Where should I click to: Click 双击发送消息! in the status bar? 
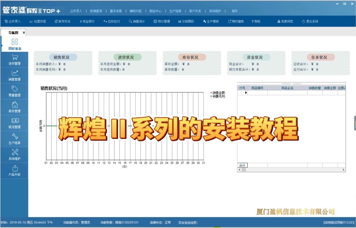(188, 222)
